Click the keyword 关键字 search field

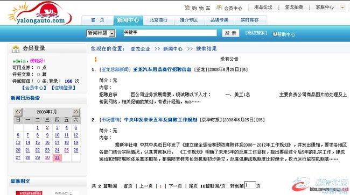[170, 33]
